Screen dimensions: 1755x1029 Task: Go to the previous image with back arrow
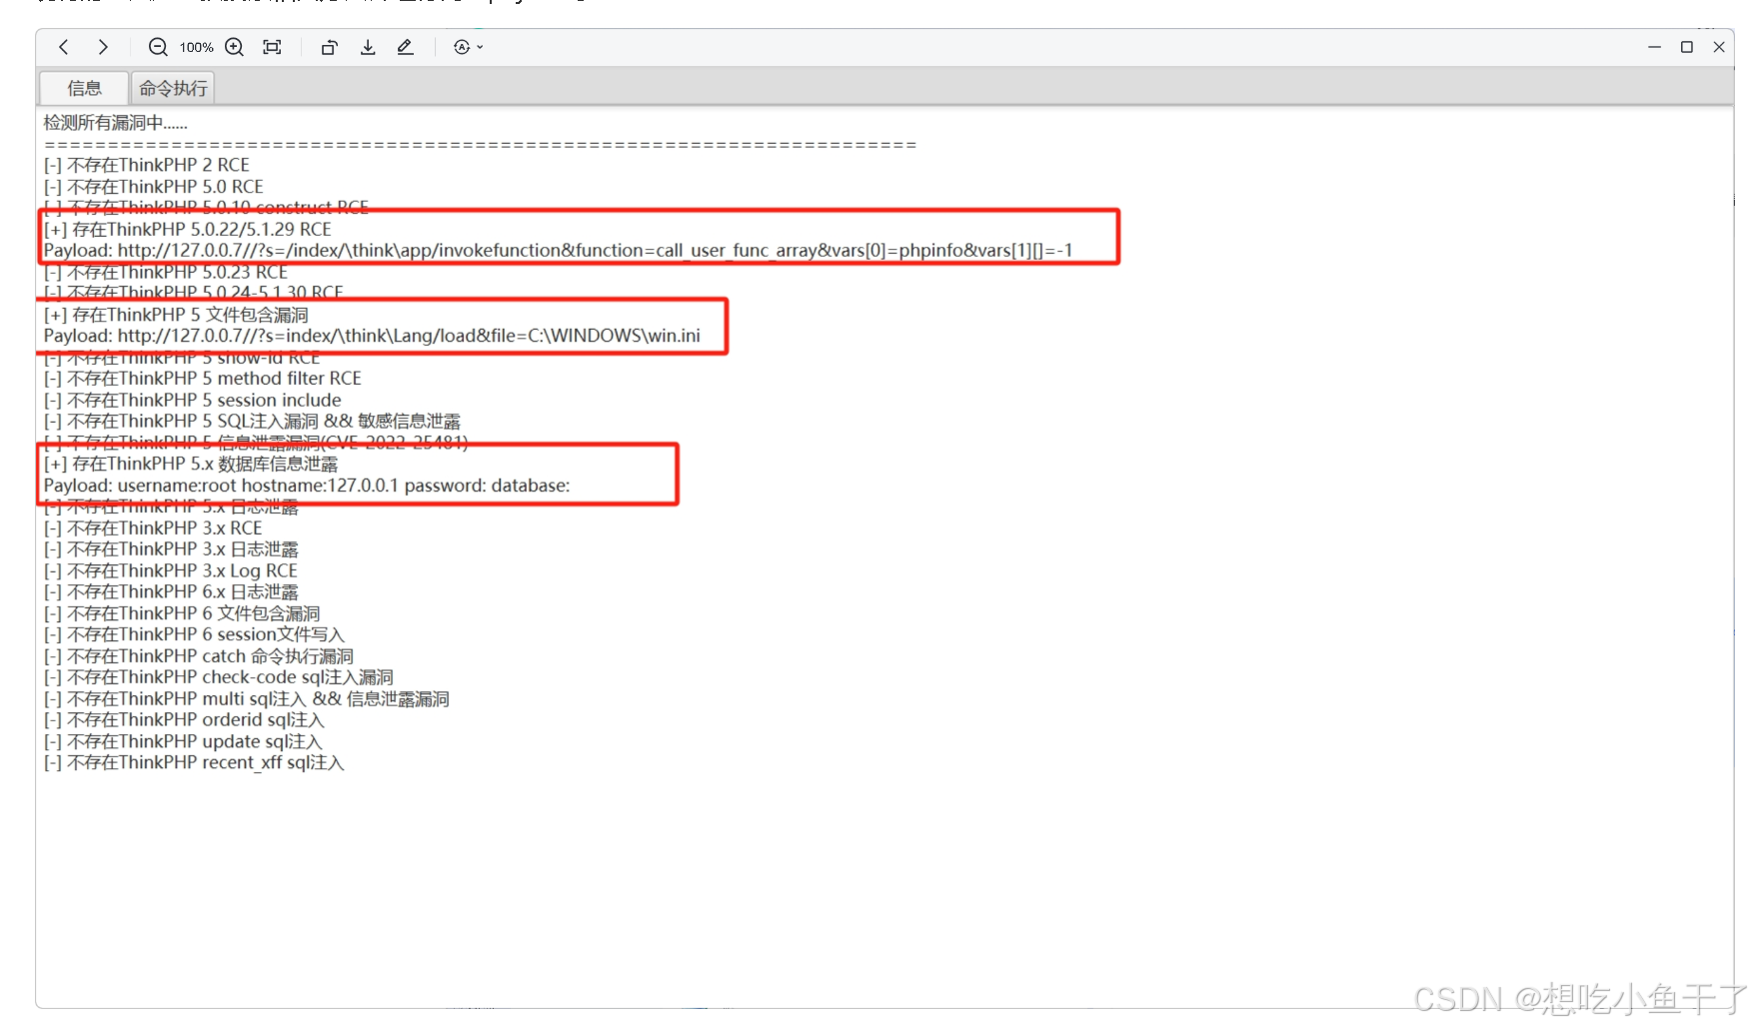coord(64,47)
